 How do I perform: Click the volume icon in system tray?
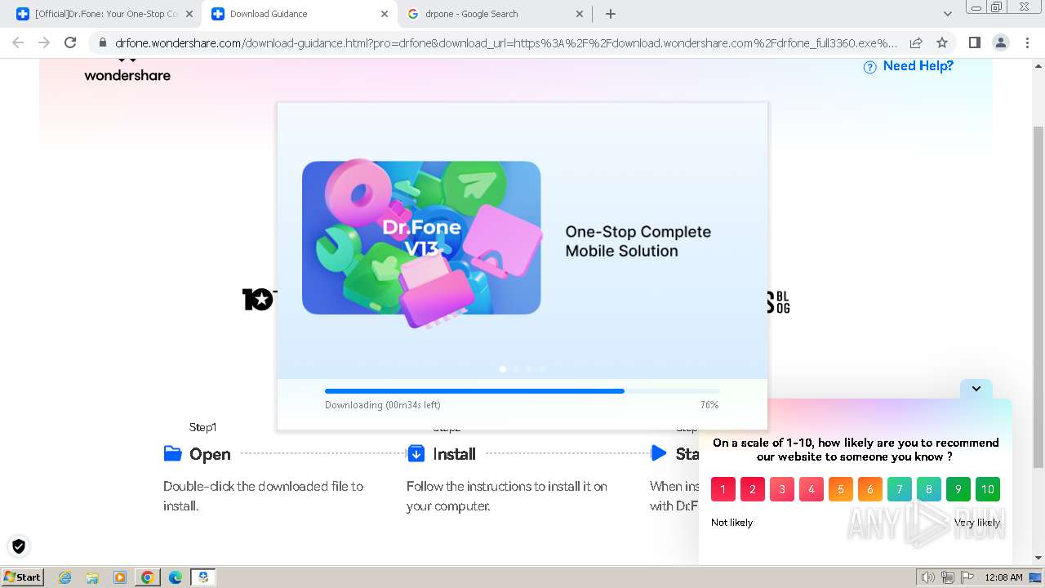coord(928,577)
